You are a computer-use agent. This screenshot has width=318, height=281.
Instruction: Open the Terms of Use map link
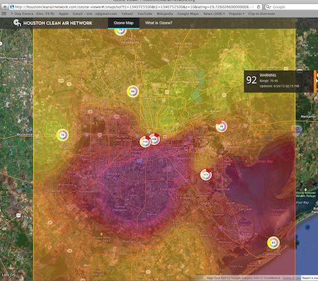[292, 278]
